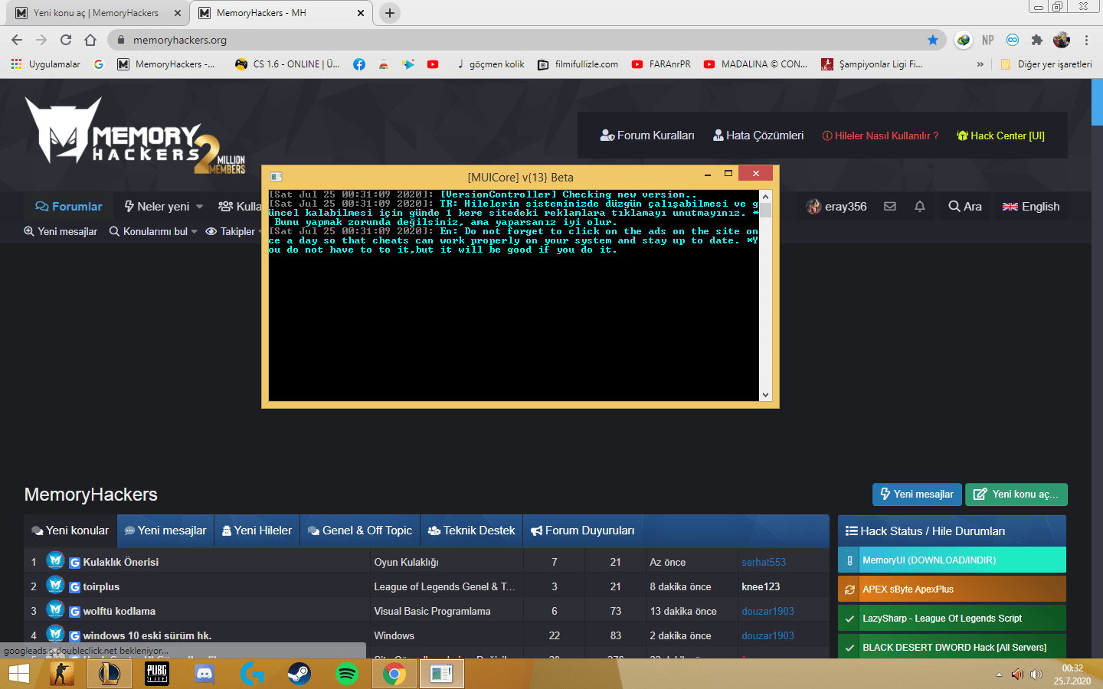
Task: Open the Chrome extensions puzzle icon
Action: tap(1037, 40)
